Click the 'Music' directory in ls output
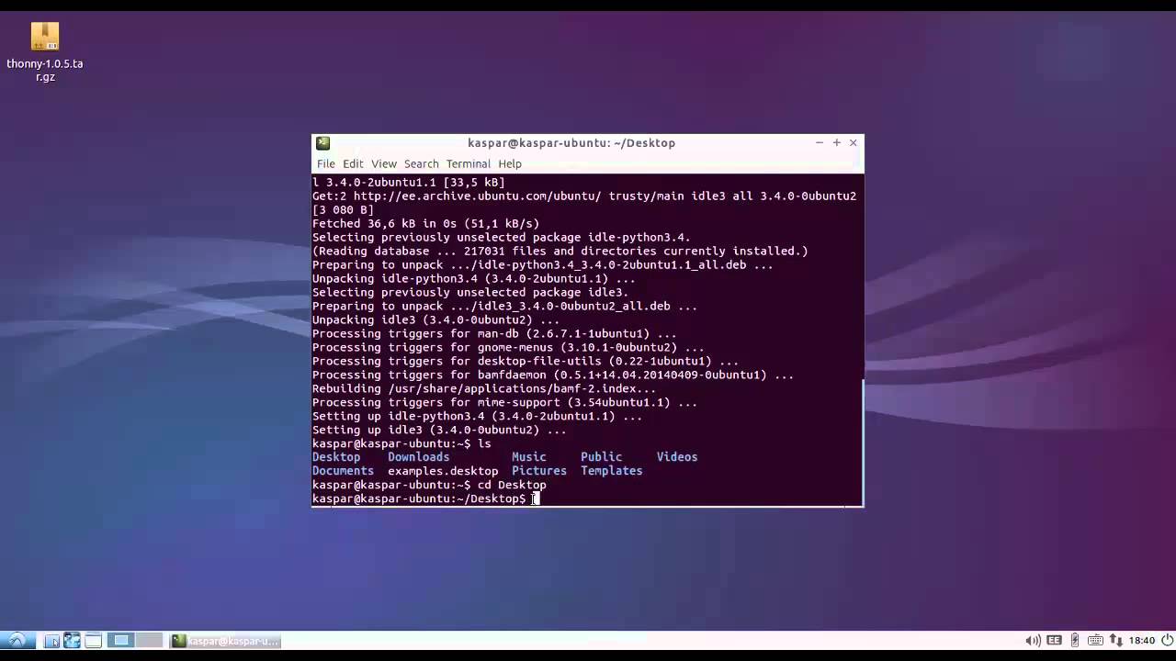Image resolution: width=1176 pixels, height=661 pixels. pos(529,457)
